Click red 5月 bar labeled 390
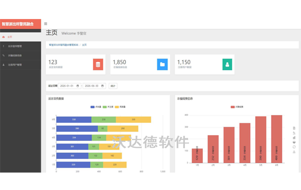The width and height of the screenshot is (301, 190). click(261, 140)
